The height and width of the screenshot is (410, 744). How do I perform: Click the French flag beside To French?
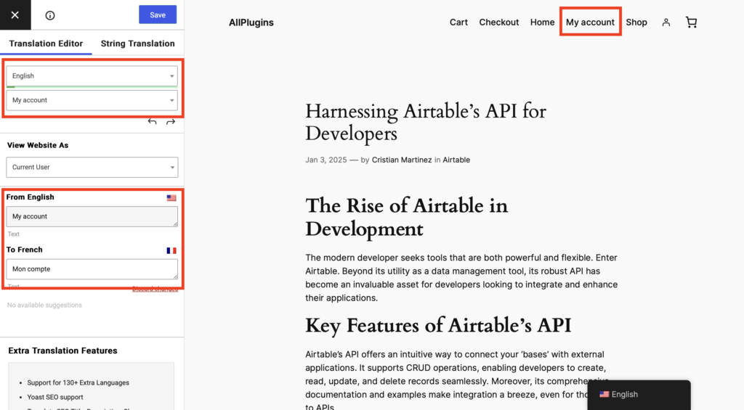point(171,250)
